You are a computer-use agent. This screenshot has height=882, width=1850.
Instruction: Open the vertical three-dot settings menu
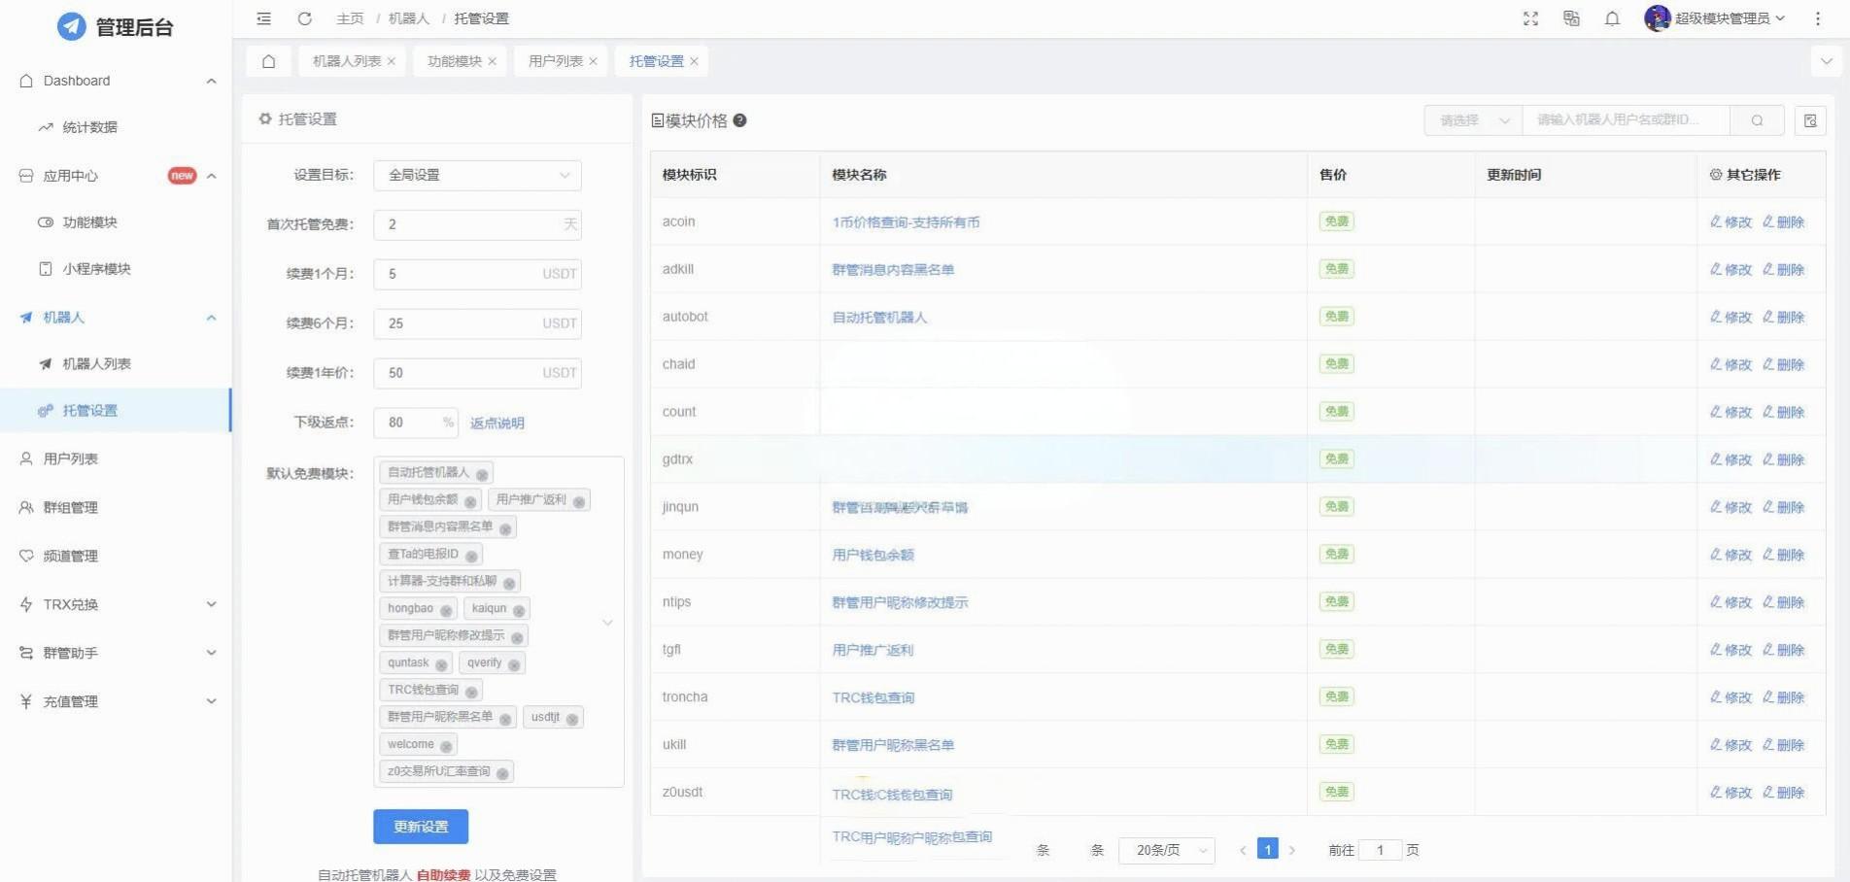click(x=1817, y=18)
